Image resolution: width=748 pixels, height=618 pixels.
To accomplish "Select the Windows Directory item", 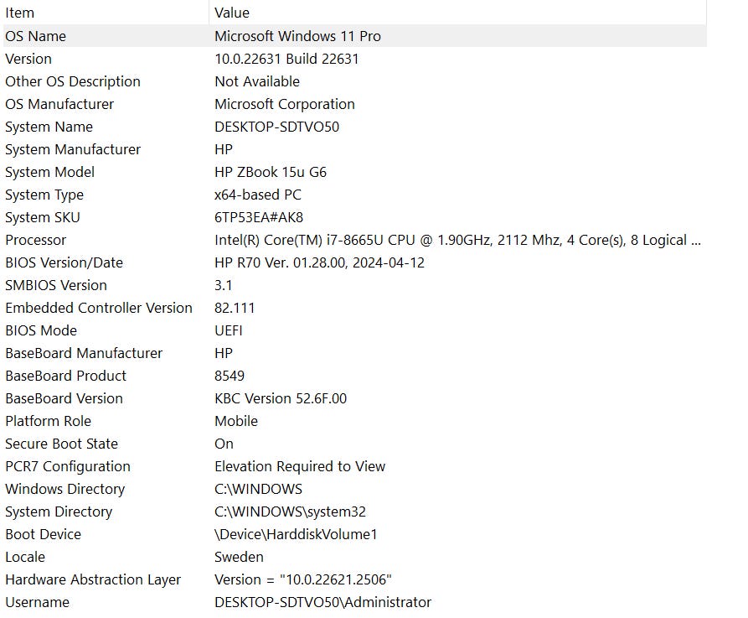I will point(64,489).
